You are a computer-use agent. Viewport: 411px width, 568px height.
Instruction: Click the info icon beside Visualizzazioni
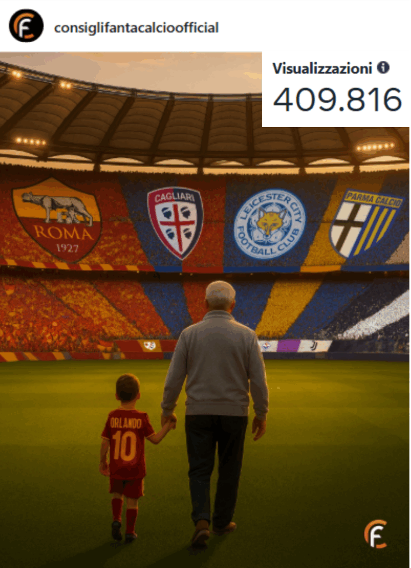(383, 67)
